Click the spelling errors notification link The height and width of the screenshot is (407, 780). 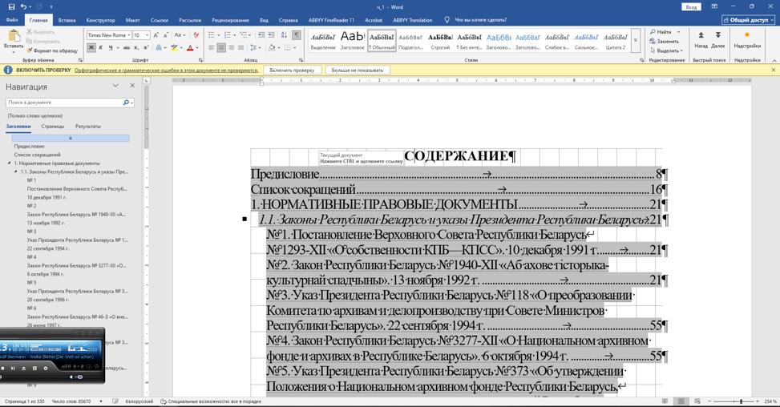[x=166, y=70]
